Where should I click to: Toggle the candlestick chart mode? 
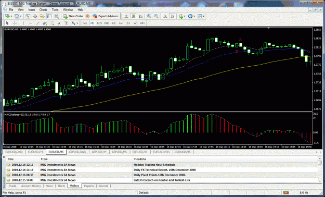click(133, 16)
